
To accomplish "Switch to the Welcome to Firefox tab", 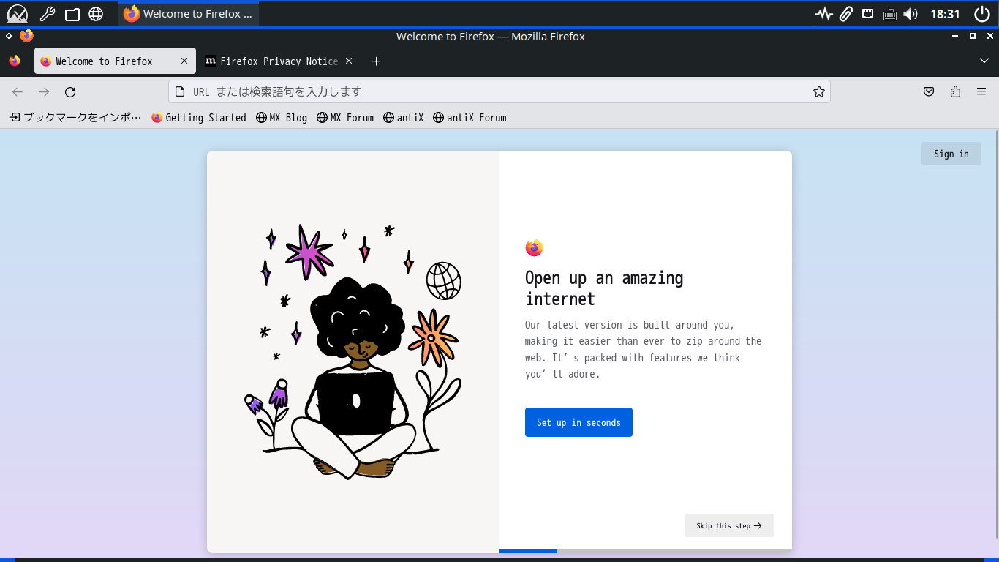I will 115,61.
